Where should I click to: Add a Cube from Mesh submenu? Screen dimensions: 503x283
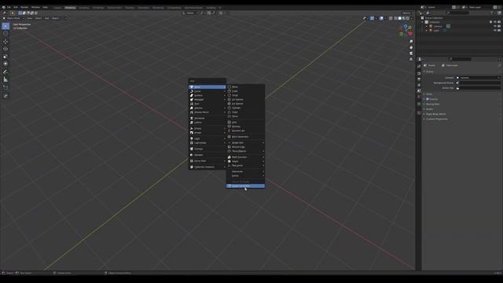tap(245, 91)
